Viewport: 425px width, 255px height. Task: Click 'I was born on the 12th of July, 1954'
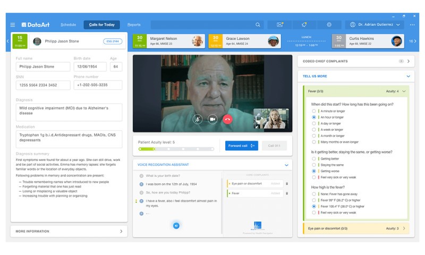click(171, 184)
